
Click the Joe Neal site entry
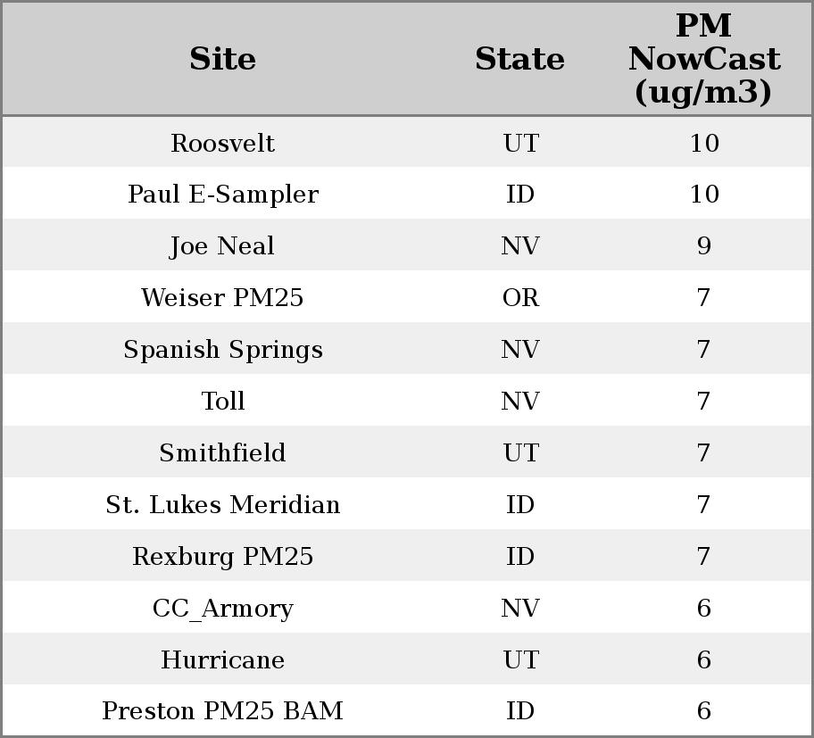pos(222,246)
